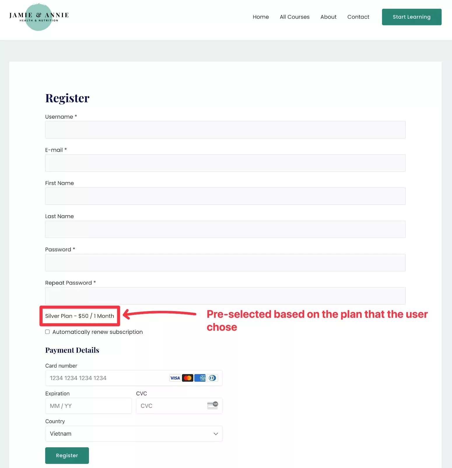Submit the form with Register button
This screenshot has width=452, height=468.
click(67, 455)
